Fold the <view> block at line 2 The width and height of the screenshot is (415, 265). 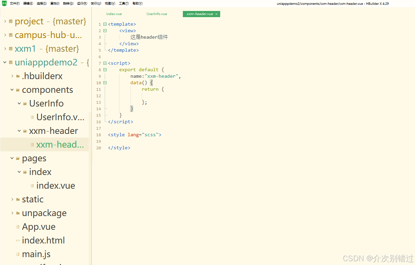(105, 30)
